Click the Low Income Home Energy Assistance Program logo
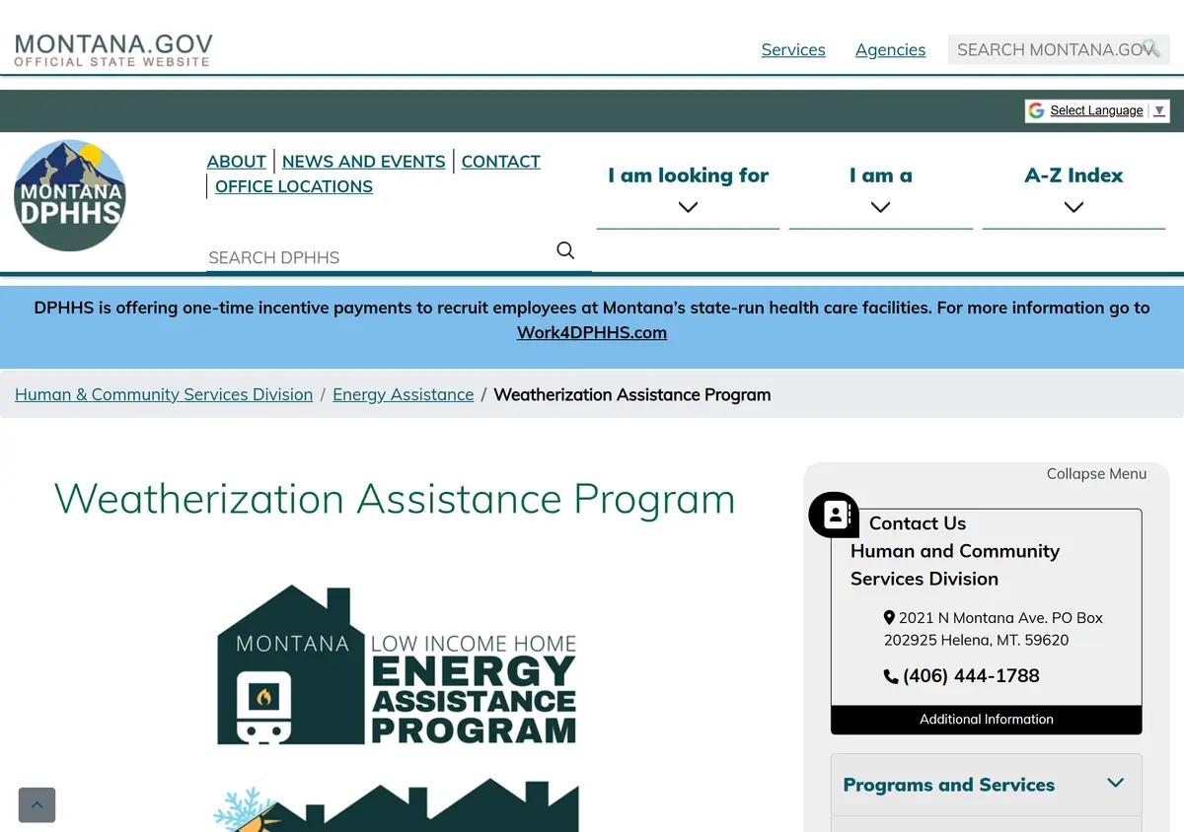 [397, 666]
